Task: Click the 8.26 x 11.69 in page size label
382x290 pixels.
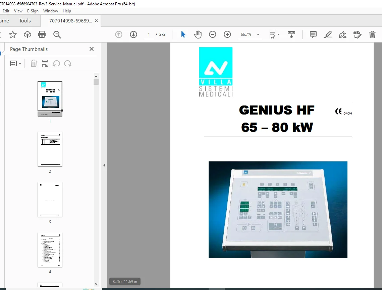Action: [125, 282]
